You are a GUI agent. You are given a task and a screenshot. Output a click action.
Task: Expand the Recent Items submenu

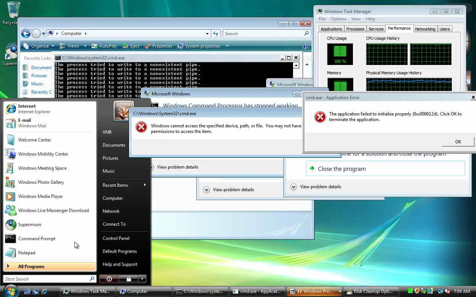(x=124, y=185)
